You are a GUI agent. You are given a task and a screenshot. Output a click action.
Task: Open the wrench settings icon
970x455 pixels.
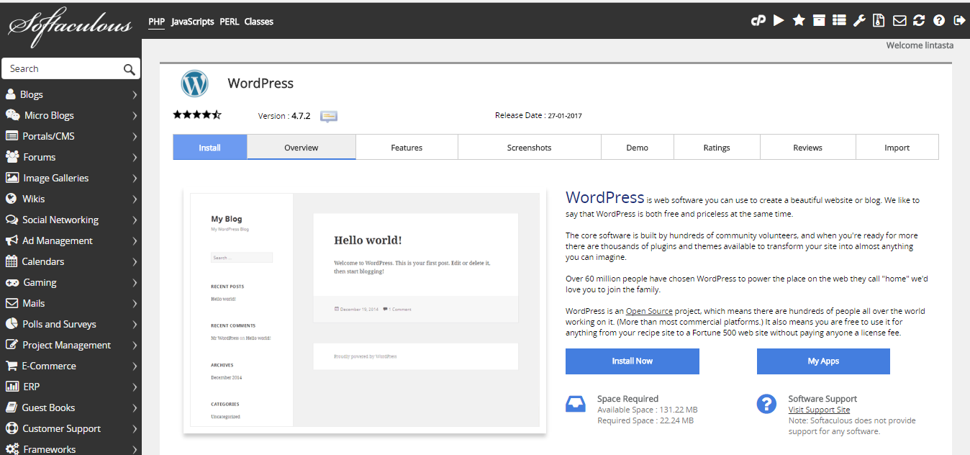pos(859,20)
